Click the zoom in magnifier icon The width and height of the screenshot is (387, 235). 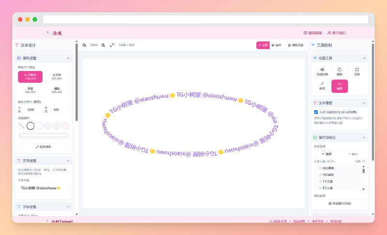click(x=103, y=45)
